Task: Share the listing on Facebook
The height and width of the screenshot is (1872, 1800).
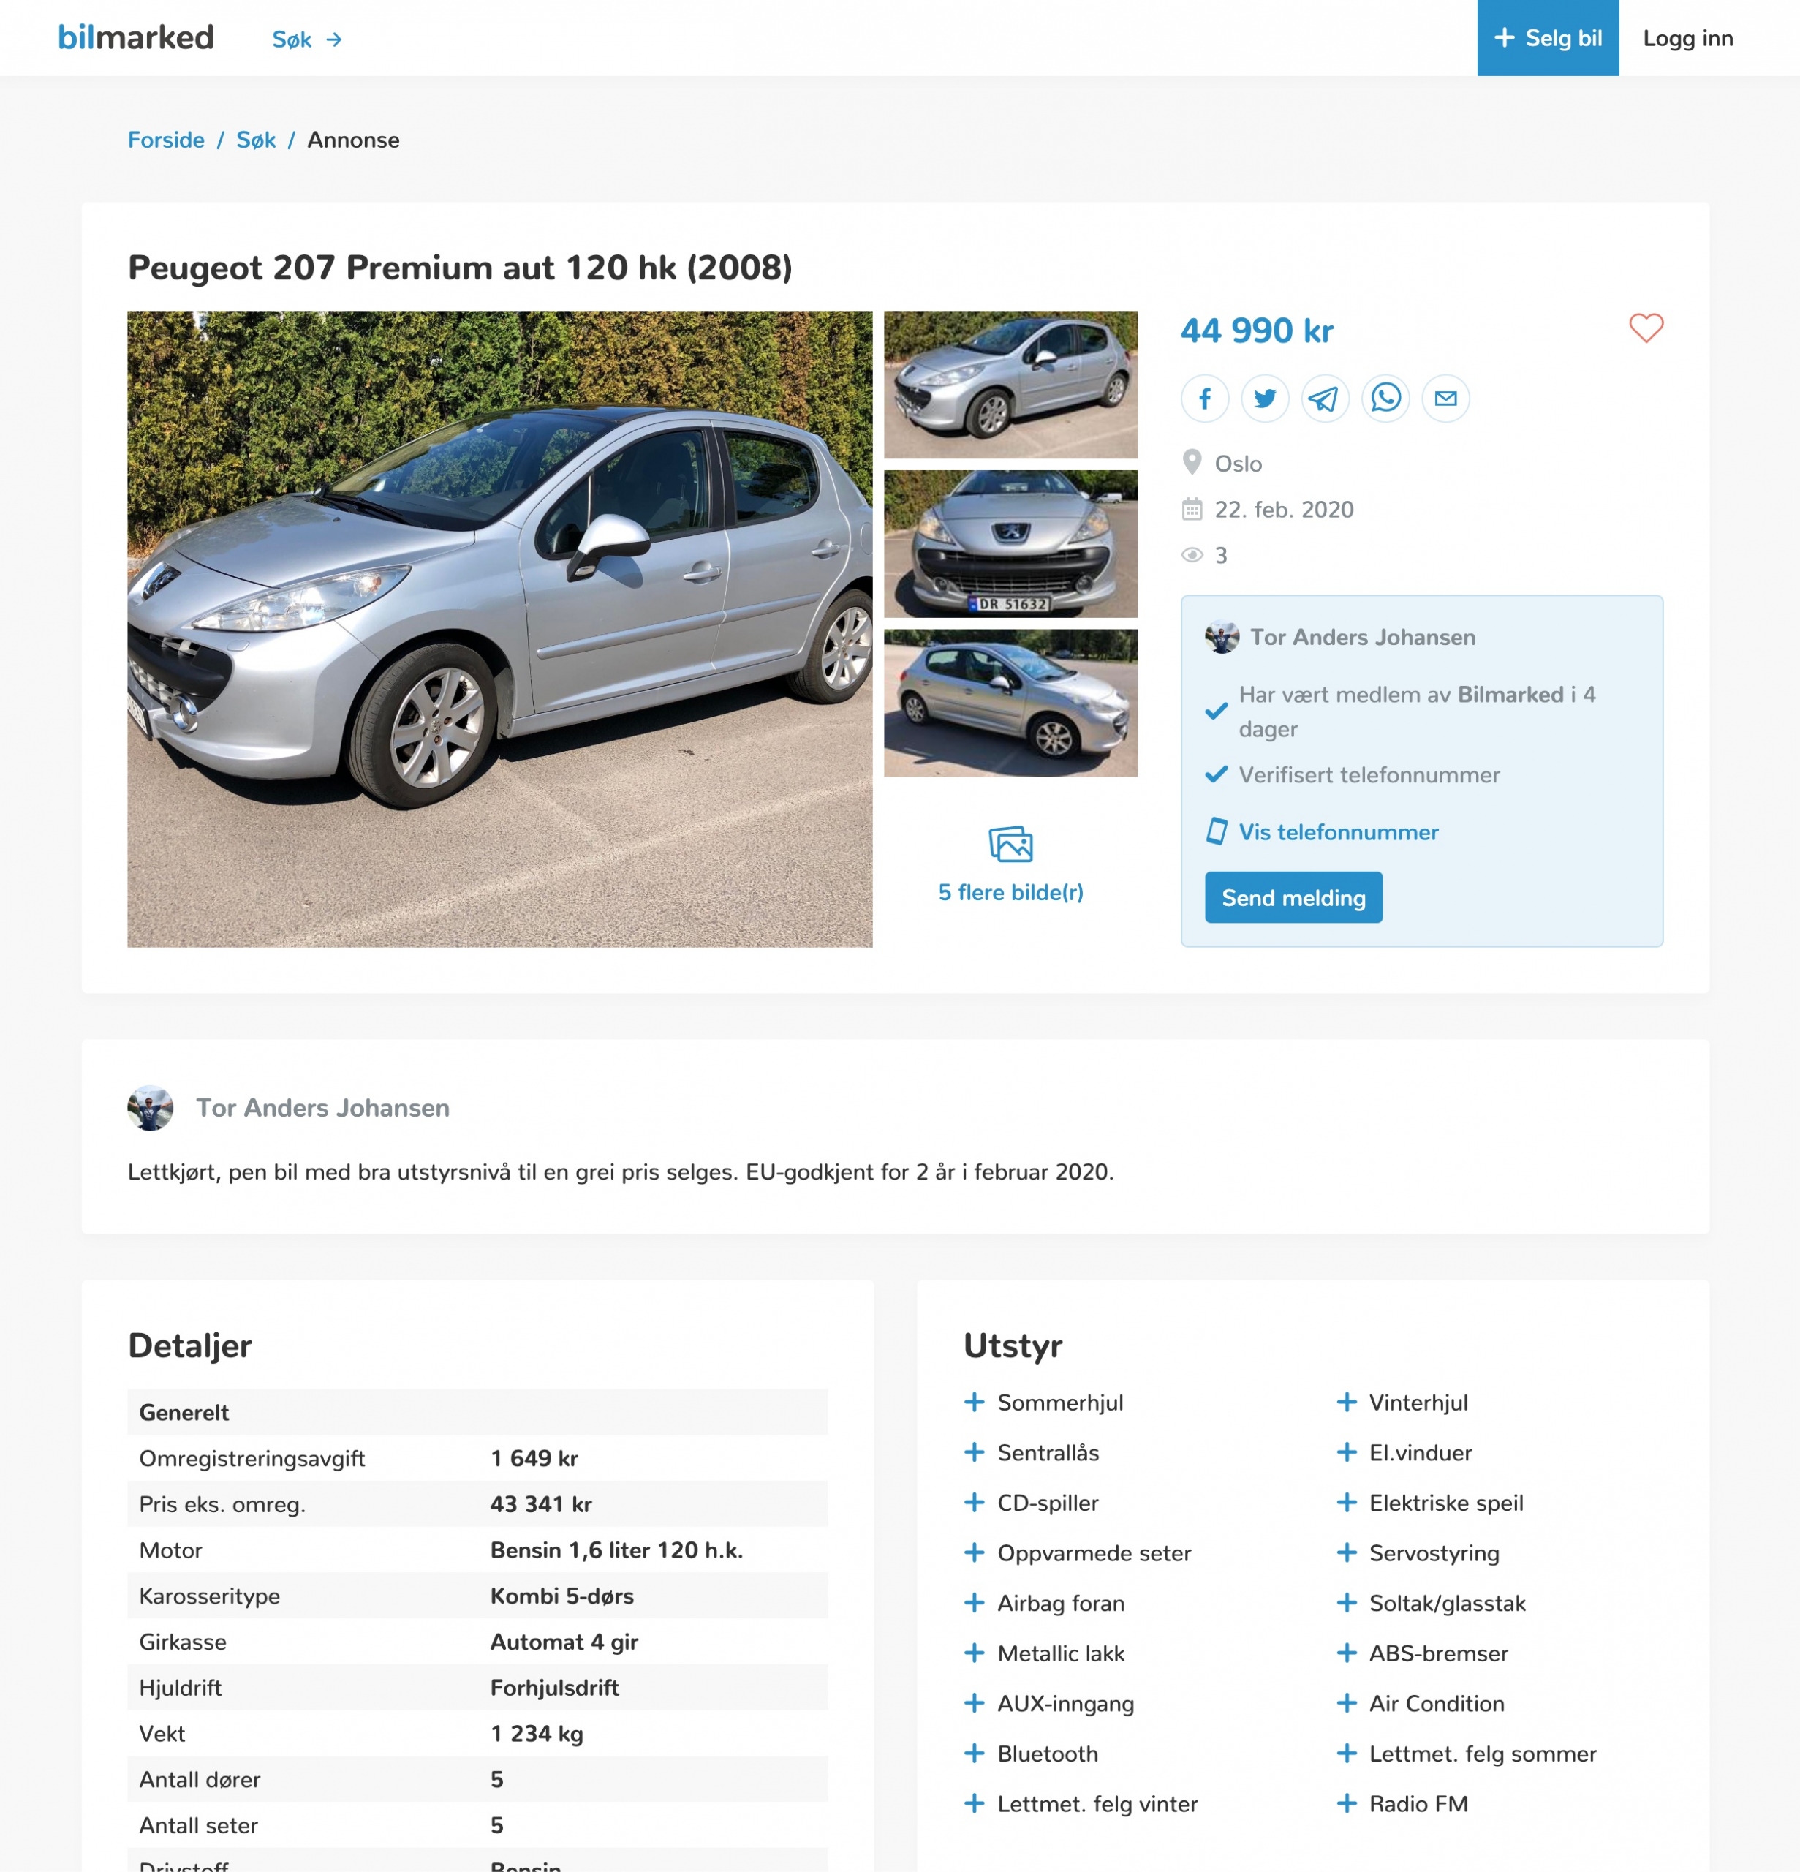Action: pos(1205,399)
